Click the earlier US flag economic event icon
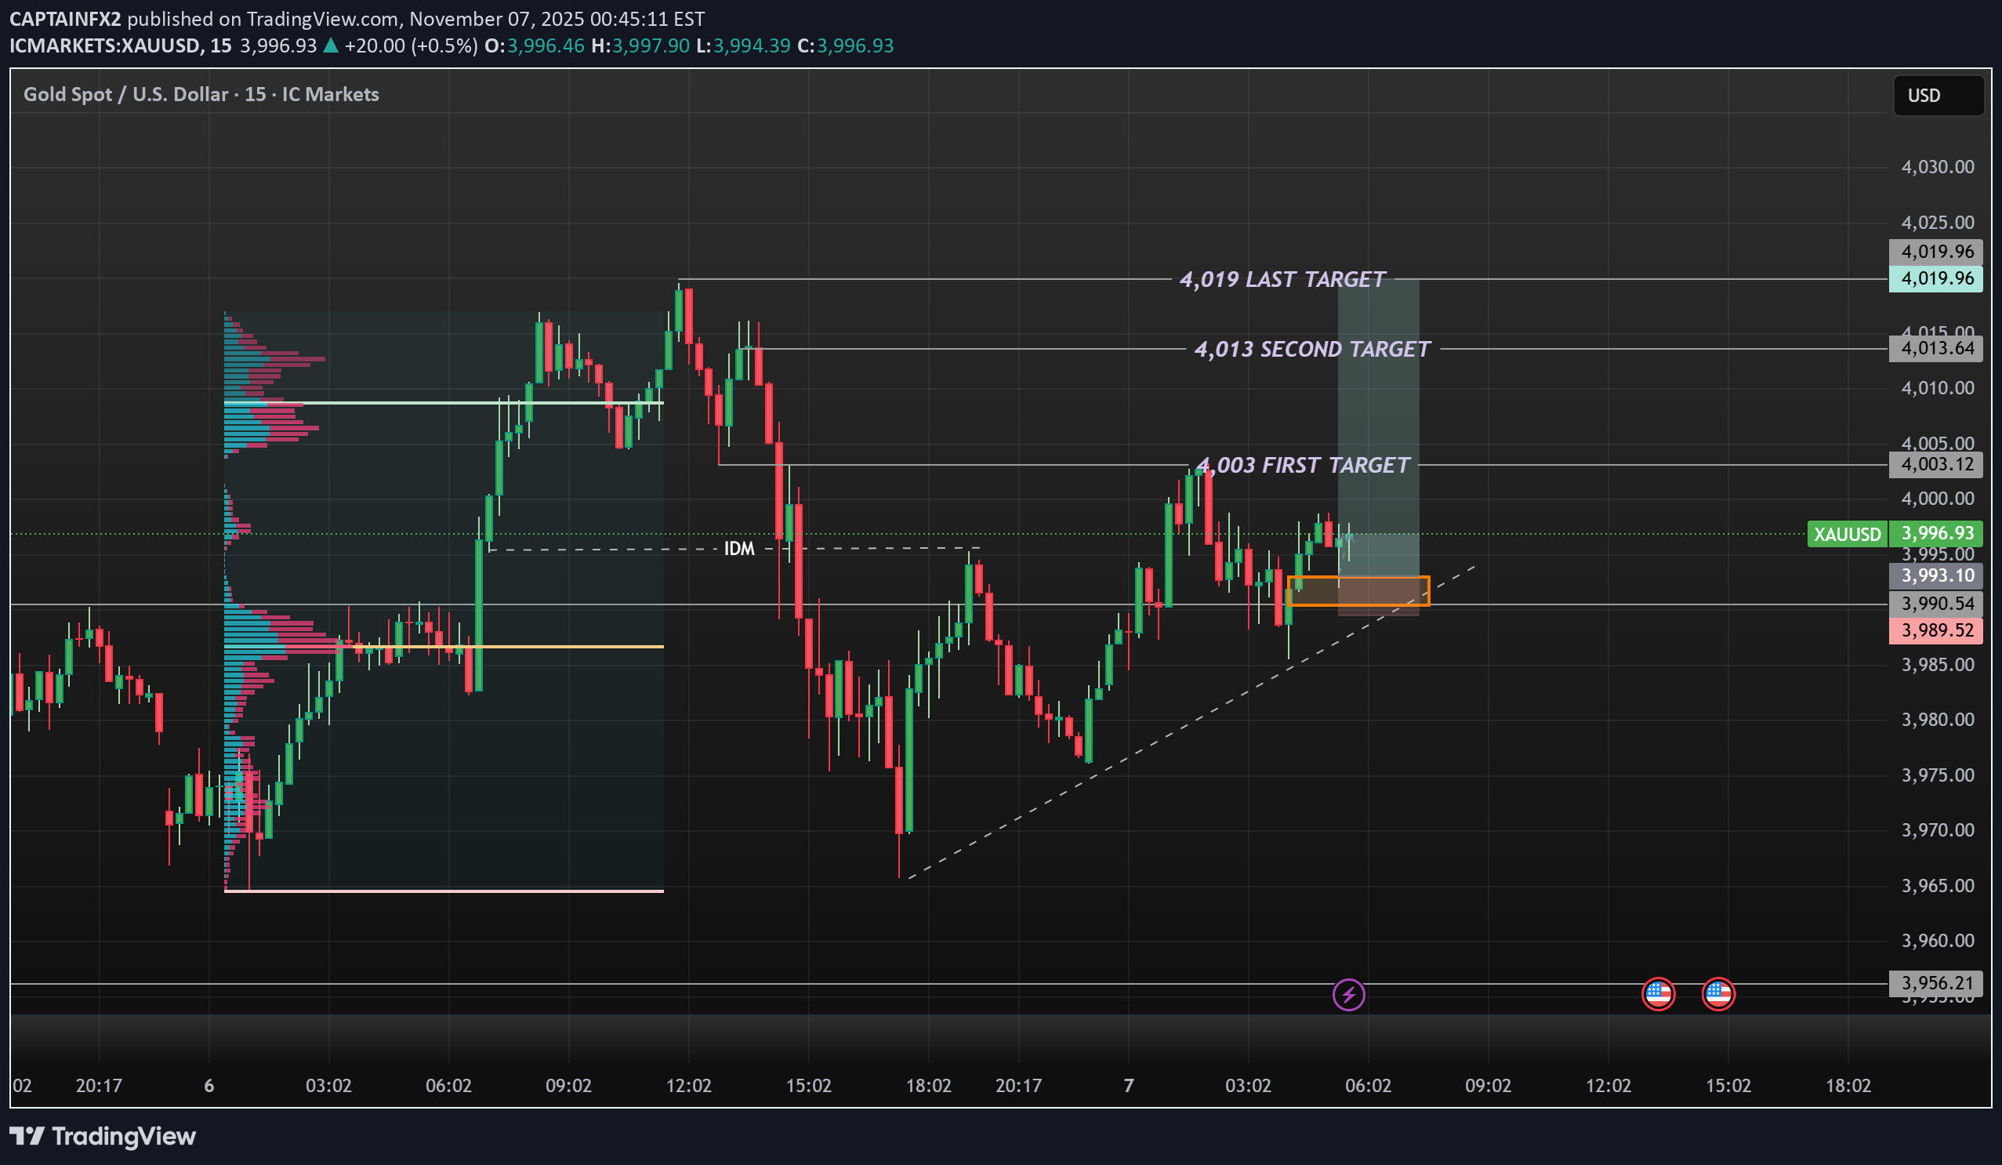Viewport: 2002px width, 1165px height. tap(1658, 993)
